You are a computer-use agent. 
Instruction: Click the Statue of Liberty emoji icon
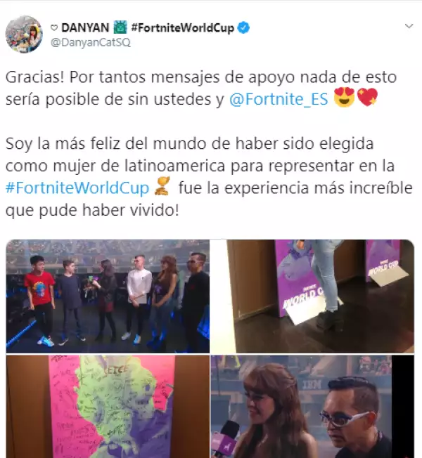pyautogui.click(x=120, y=28)
